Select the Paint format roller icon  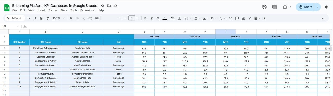pos(47,18)
